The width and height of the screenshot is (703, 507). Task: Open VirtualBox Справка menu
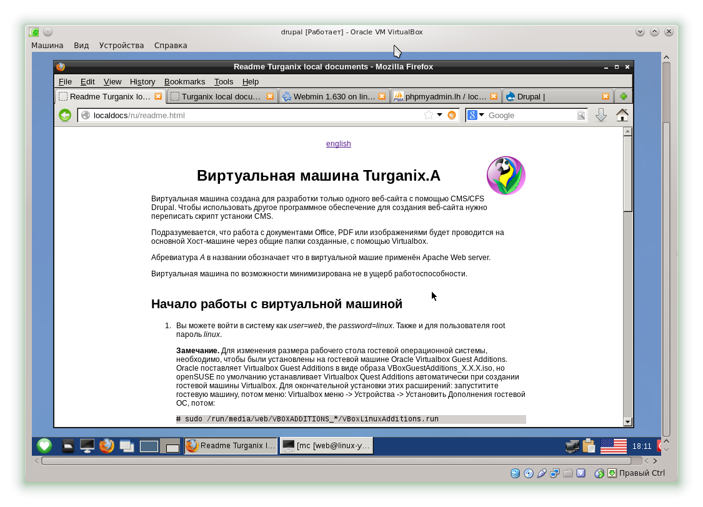[171, 45]
